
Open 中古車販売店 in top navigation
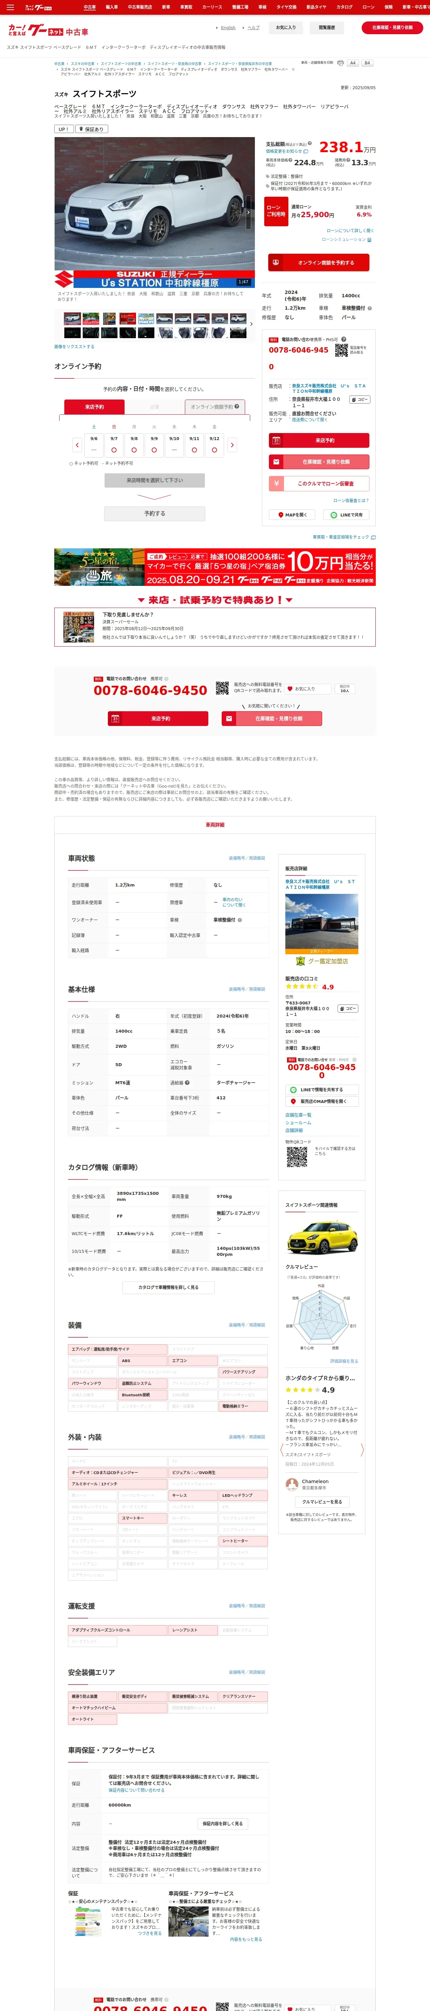pyautogui.click(x=140, y=7)
